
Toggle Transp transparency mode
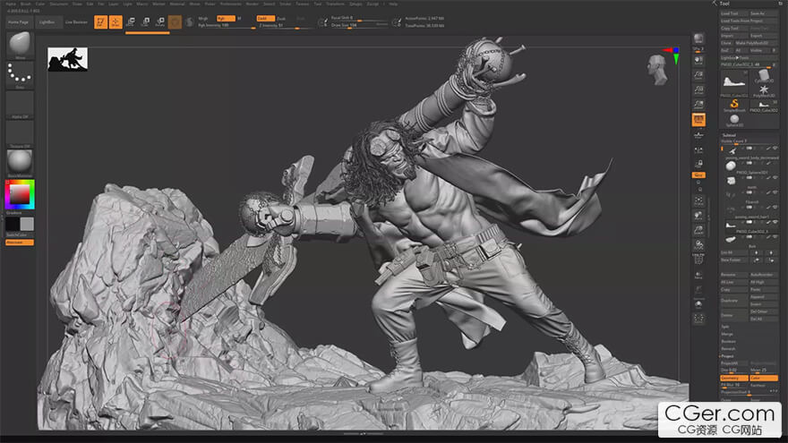coord(698,274)
